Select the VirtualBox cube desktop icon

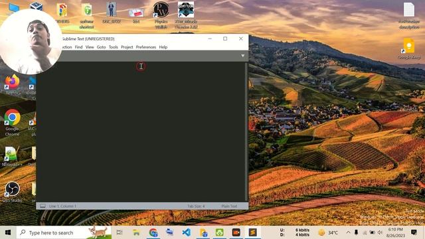coord(37,6)
